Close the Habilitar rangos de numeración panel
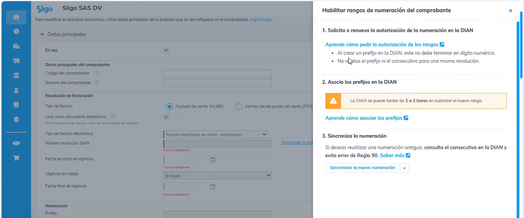The height and width of the screenshot is (218, 524). (511, 11)
